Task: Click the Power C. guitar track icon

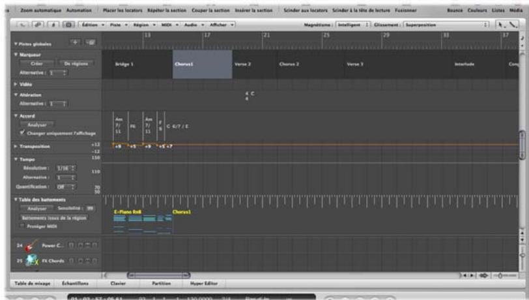Action: coord(31,245)
